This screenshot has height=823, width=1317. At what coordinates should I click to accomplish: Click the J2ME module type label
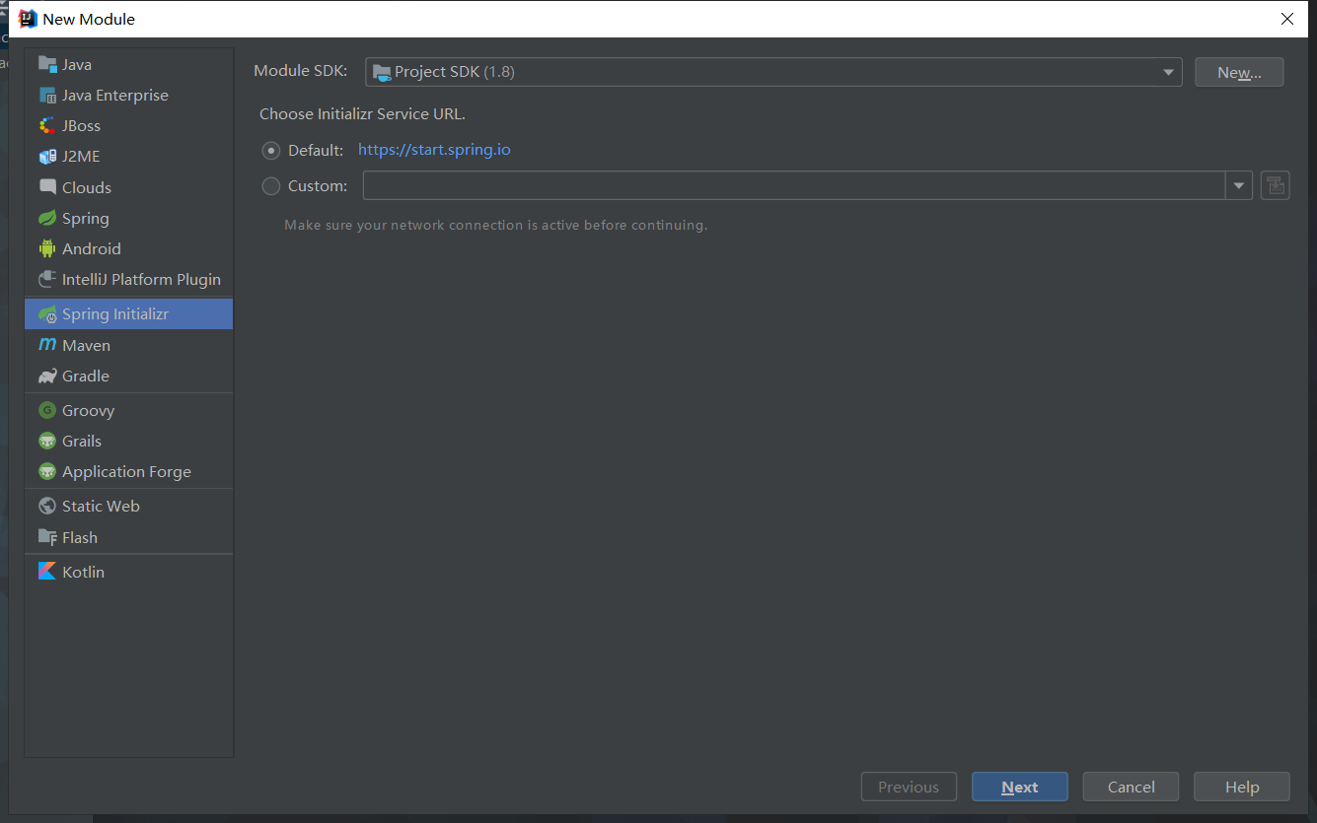pos(81,157)
